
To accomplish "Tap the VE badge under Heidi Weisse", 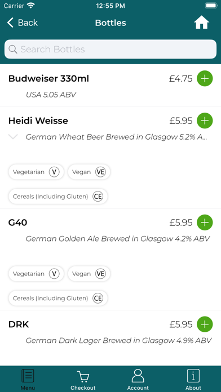I will [x=100, y=172].
